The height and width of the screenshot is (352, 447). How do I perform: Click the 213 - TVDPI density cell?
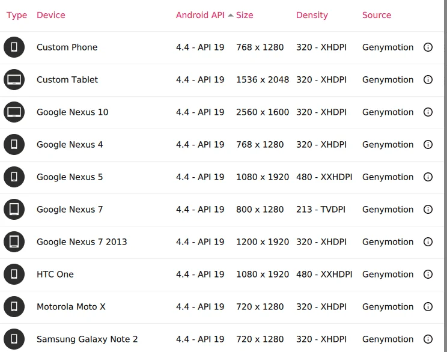[321, 210]
